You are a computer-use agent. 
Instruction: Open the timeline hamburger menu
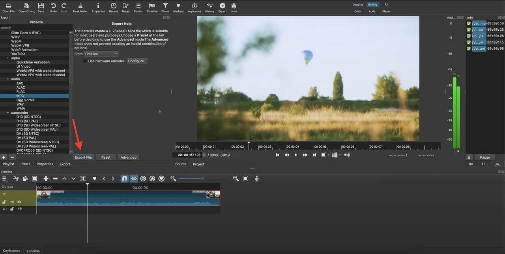pyautogui.click(x=5, y=179)
